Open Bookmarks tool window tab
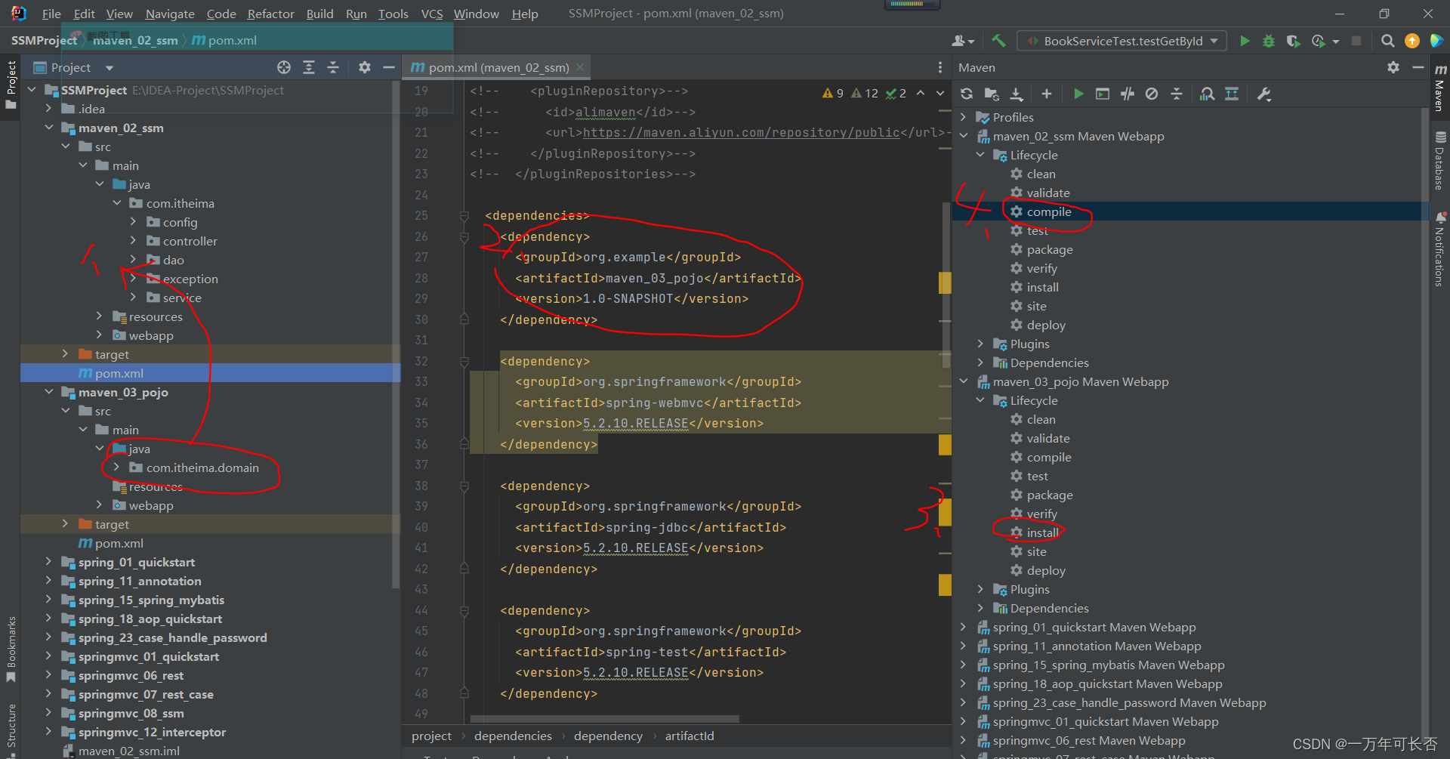This screenshot has width=1450, height=759. (11, 648)
